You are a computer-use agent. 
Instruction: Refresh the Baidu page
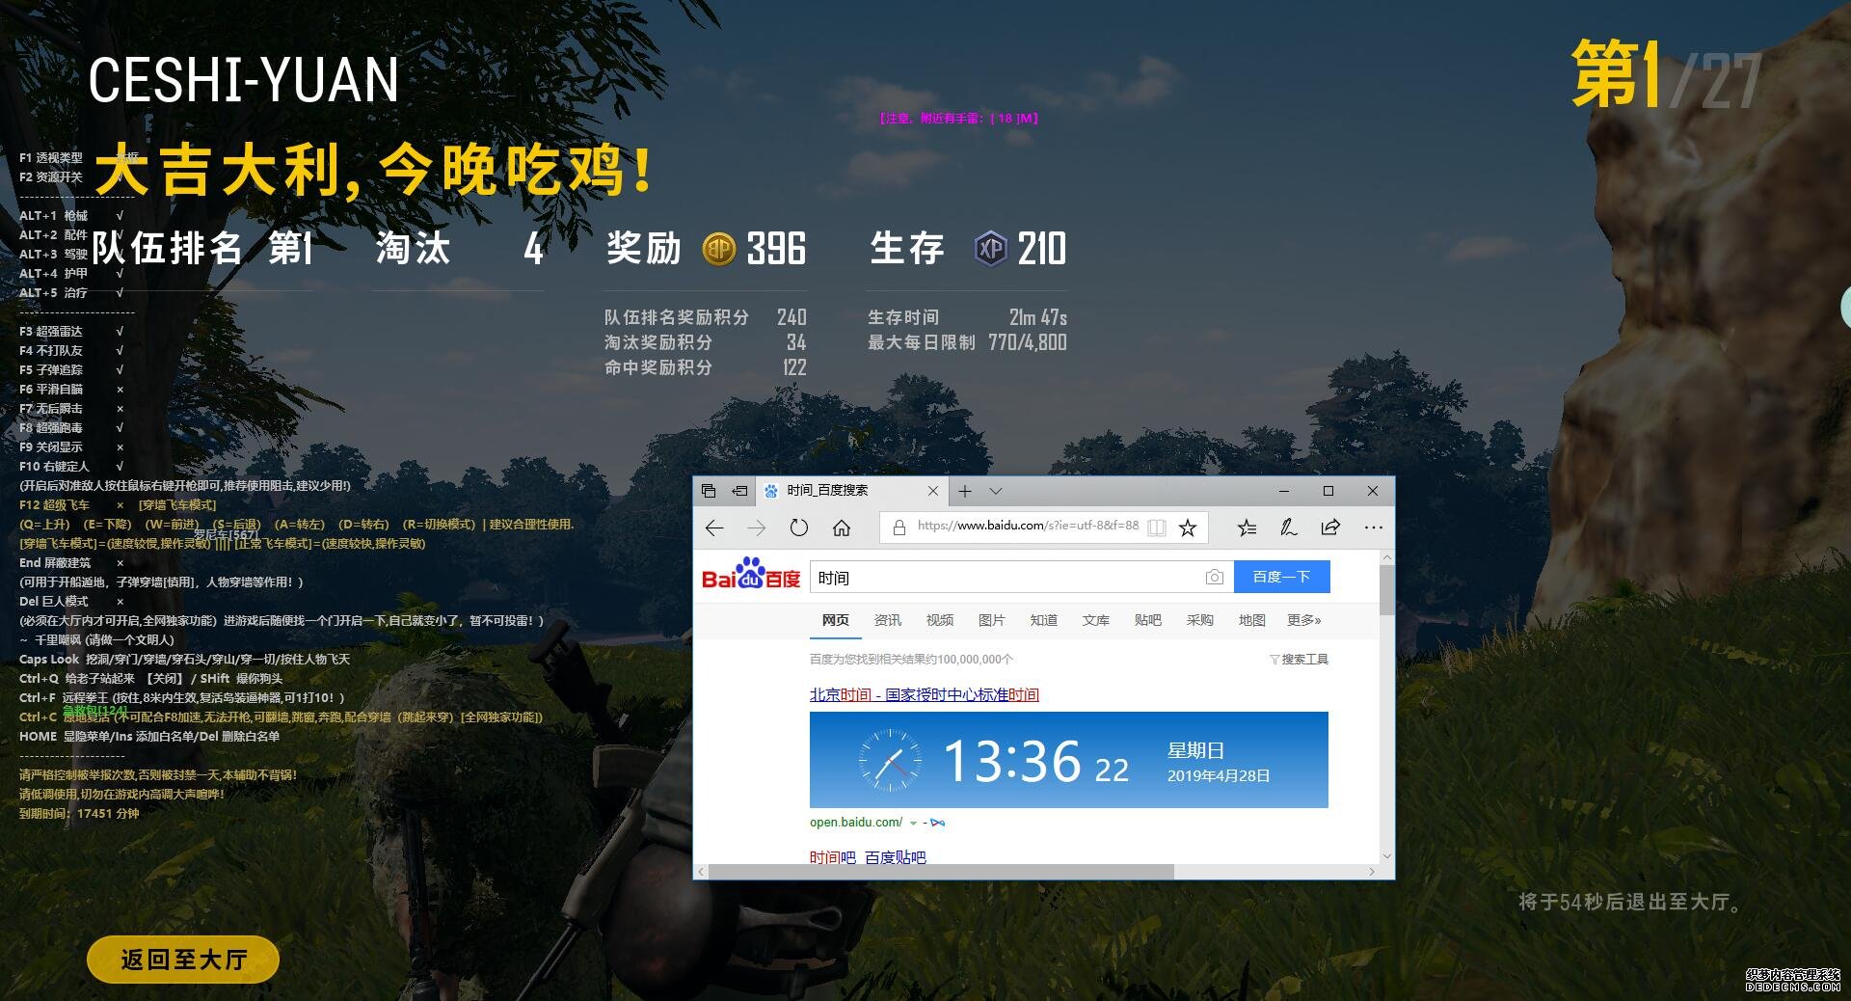(799, 528)
